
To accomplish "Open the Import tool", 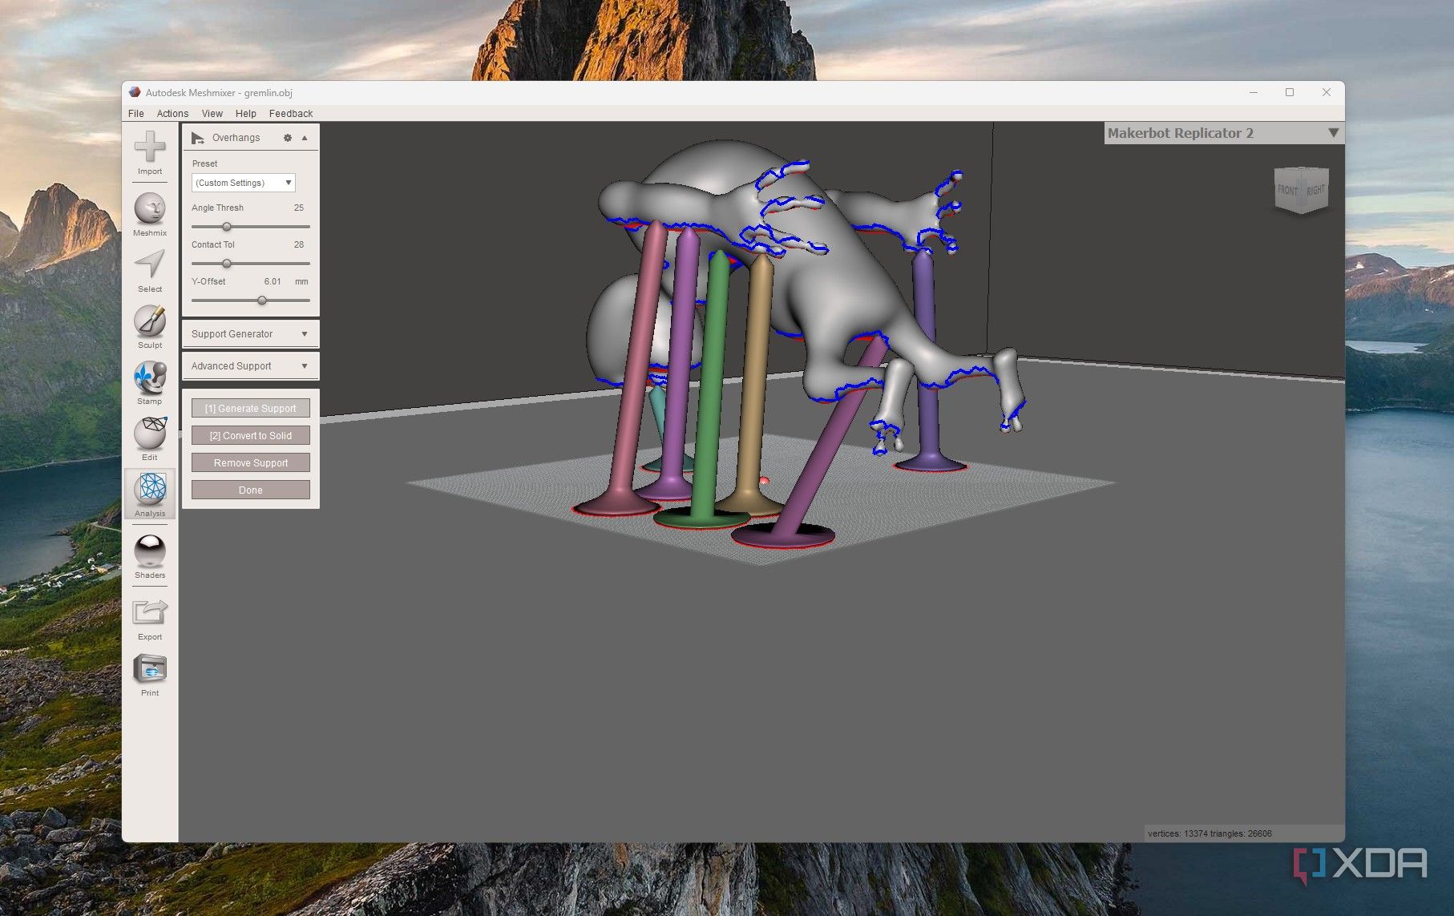I will click(x=150, y=153).
